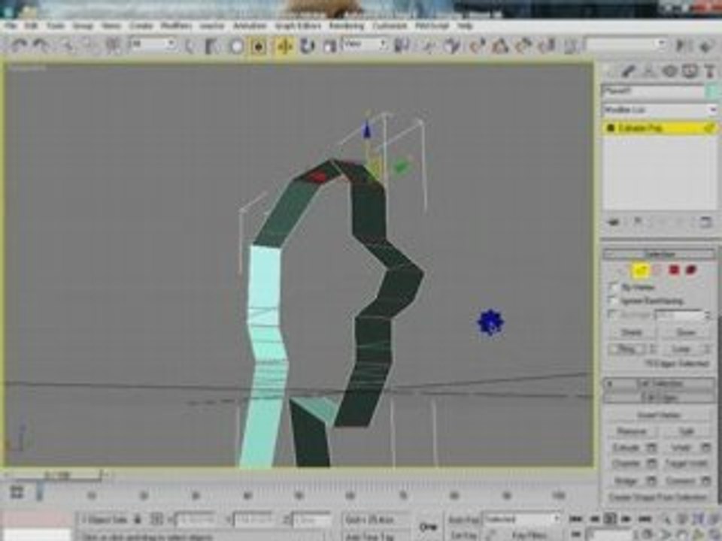Viewport: 722px width, 541px height.
Task: Activate the Select and Scale tool
Action: point(329,46)
